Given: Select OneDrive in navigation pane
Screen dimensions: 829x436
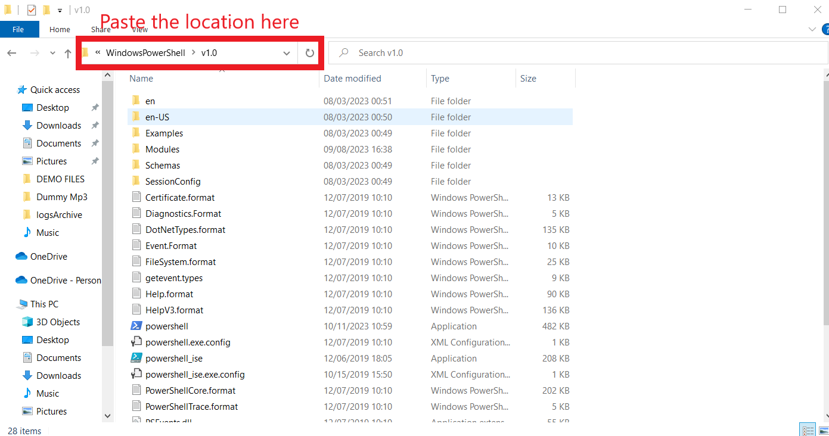Looking at the screenshot, I should 42,257.
